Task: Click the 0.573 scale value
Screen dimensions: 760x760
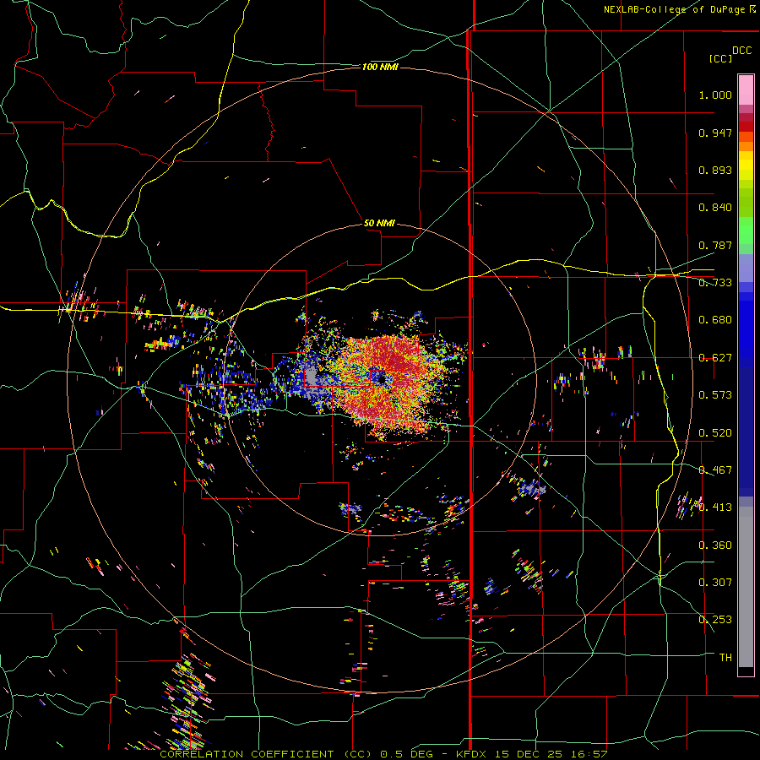Action: 715,395
